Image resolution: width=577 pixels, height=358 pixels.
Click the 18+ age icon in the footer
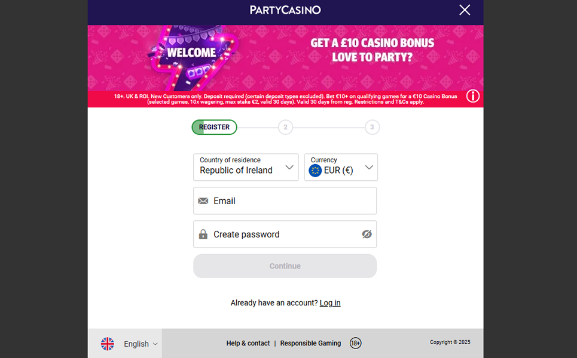355,343
